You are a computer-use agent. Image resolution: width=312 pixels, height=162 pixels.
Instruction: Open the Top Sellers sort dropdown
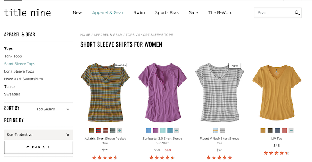[53, 109]
